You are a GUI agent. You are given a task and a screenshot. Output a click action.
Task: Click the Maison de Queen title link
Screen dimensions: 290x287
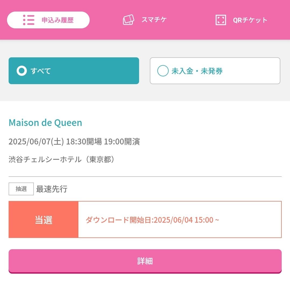[45, 122]
